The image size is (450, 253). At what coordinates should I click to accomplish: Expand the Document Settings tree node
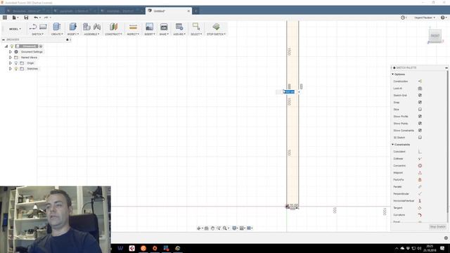click(x=11, y=52)
